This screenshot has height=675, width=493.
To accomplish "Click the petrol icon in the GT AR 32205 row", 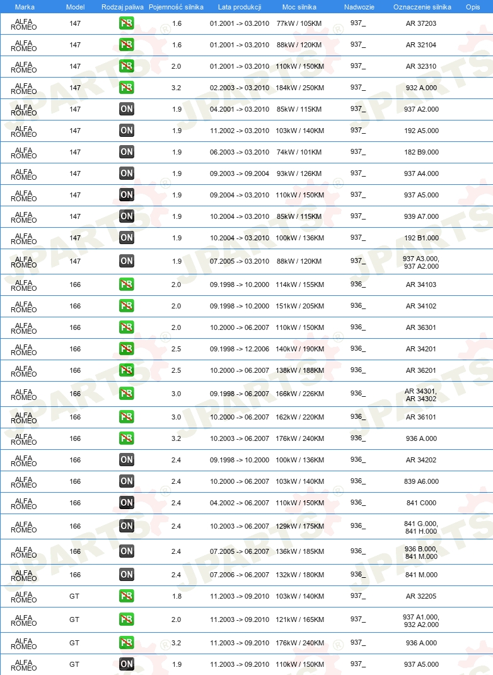I will [127, 596].
